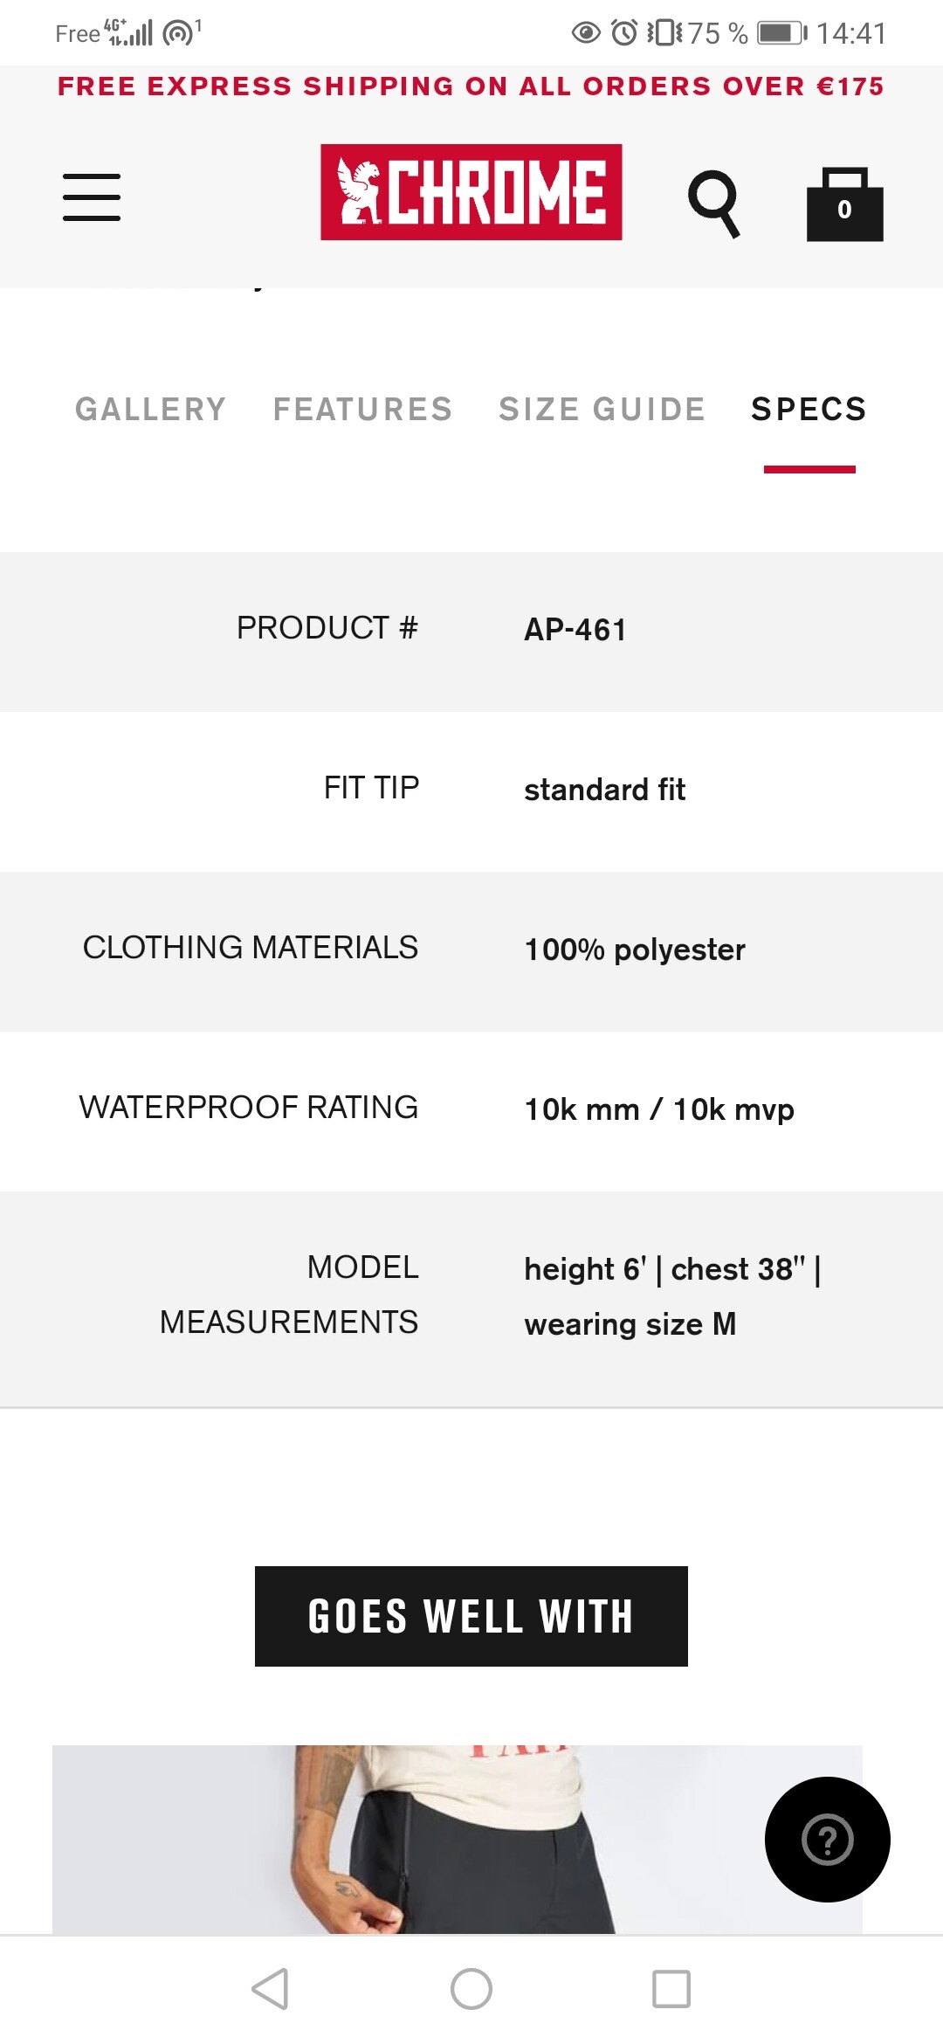This screenshot has height=2044, width=943.
Task: Tap the Goes Well With heading
Action: 471,1616
